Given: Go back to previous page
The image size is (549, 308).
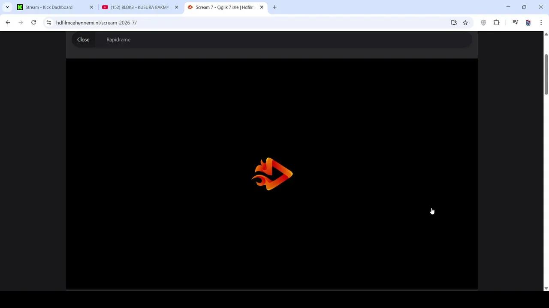Looking at the screenshot, I should pyautogui.click(x=8, y=23).
